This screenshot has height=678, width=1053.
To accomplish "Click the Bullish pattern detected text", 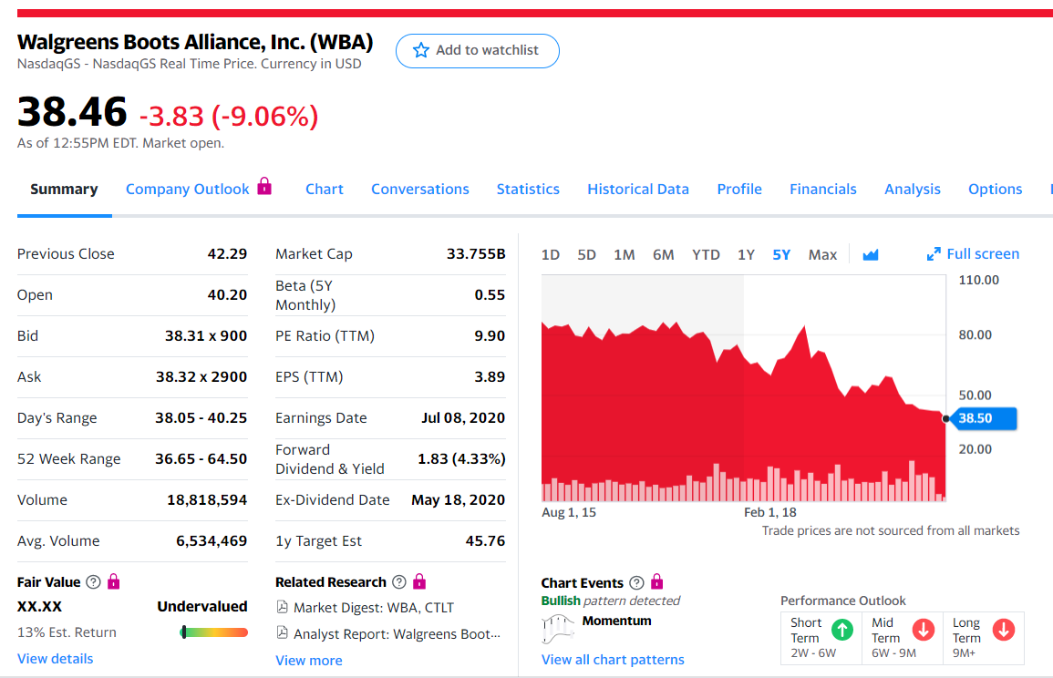I will click(611, 601).
